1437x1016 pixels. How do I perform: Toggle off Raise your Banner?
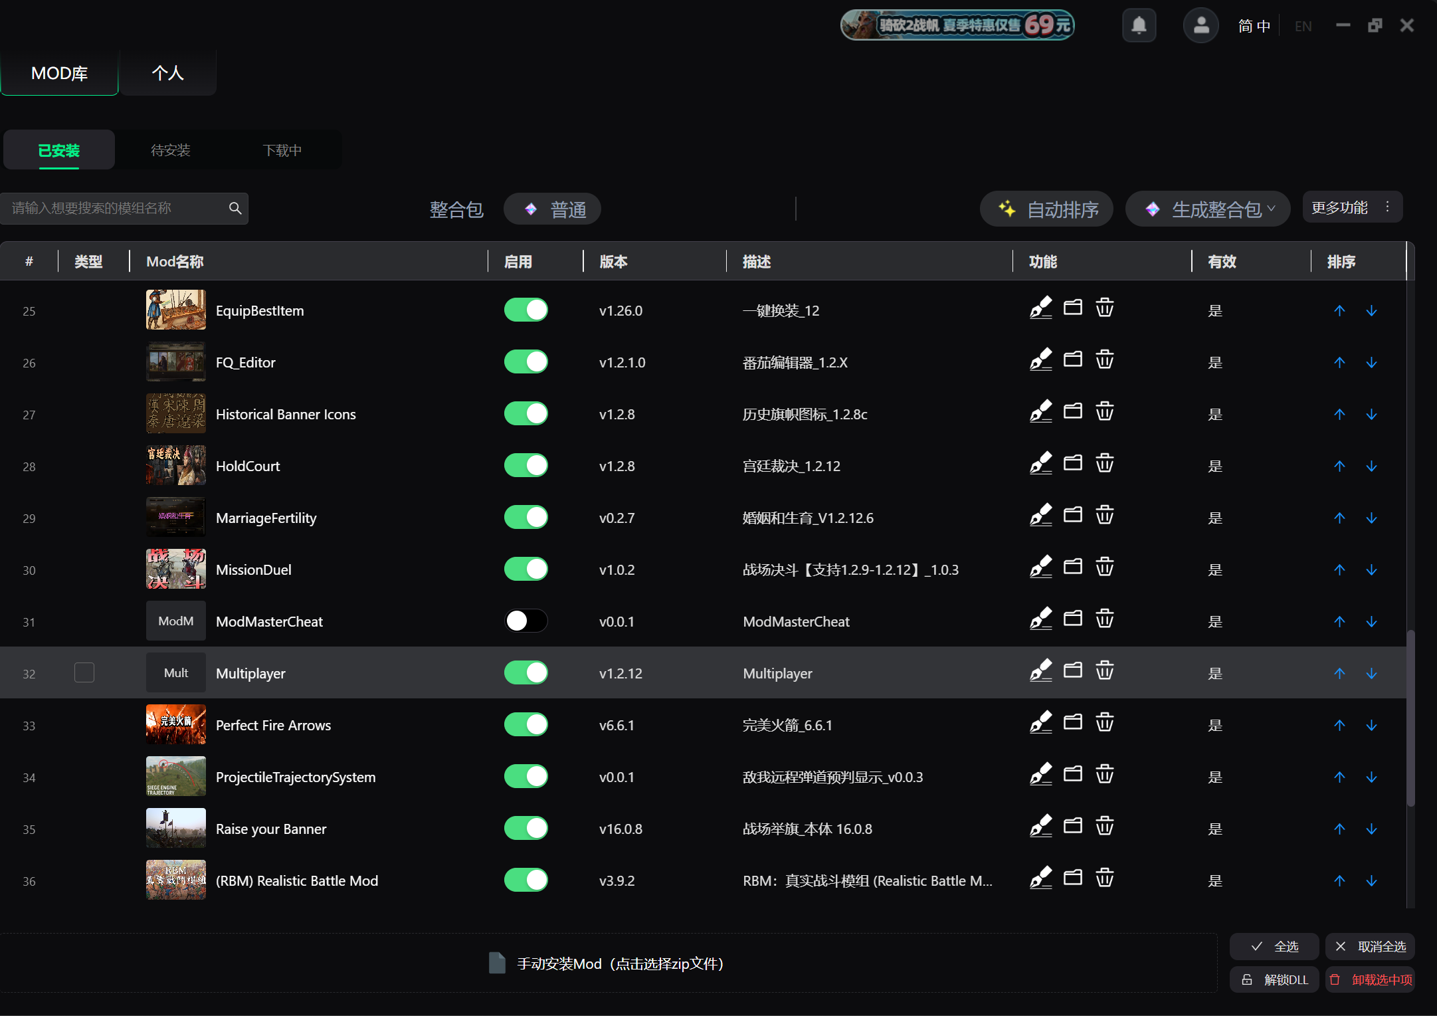[x=526, y=829]
